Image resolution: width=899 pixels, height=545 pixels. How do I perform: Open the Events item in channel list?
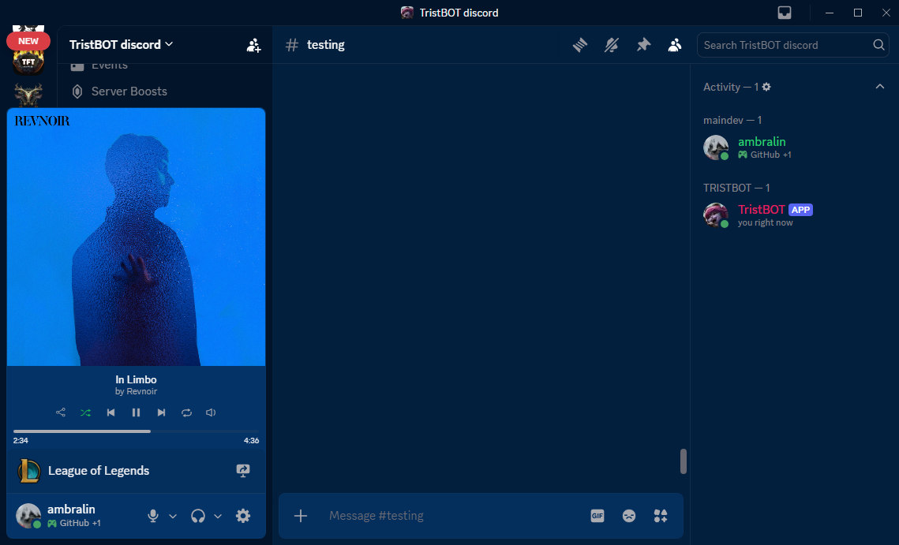[109, 65]
